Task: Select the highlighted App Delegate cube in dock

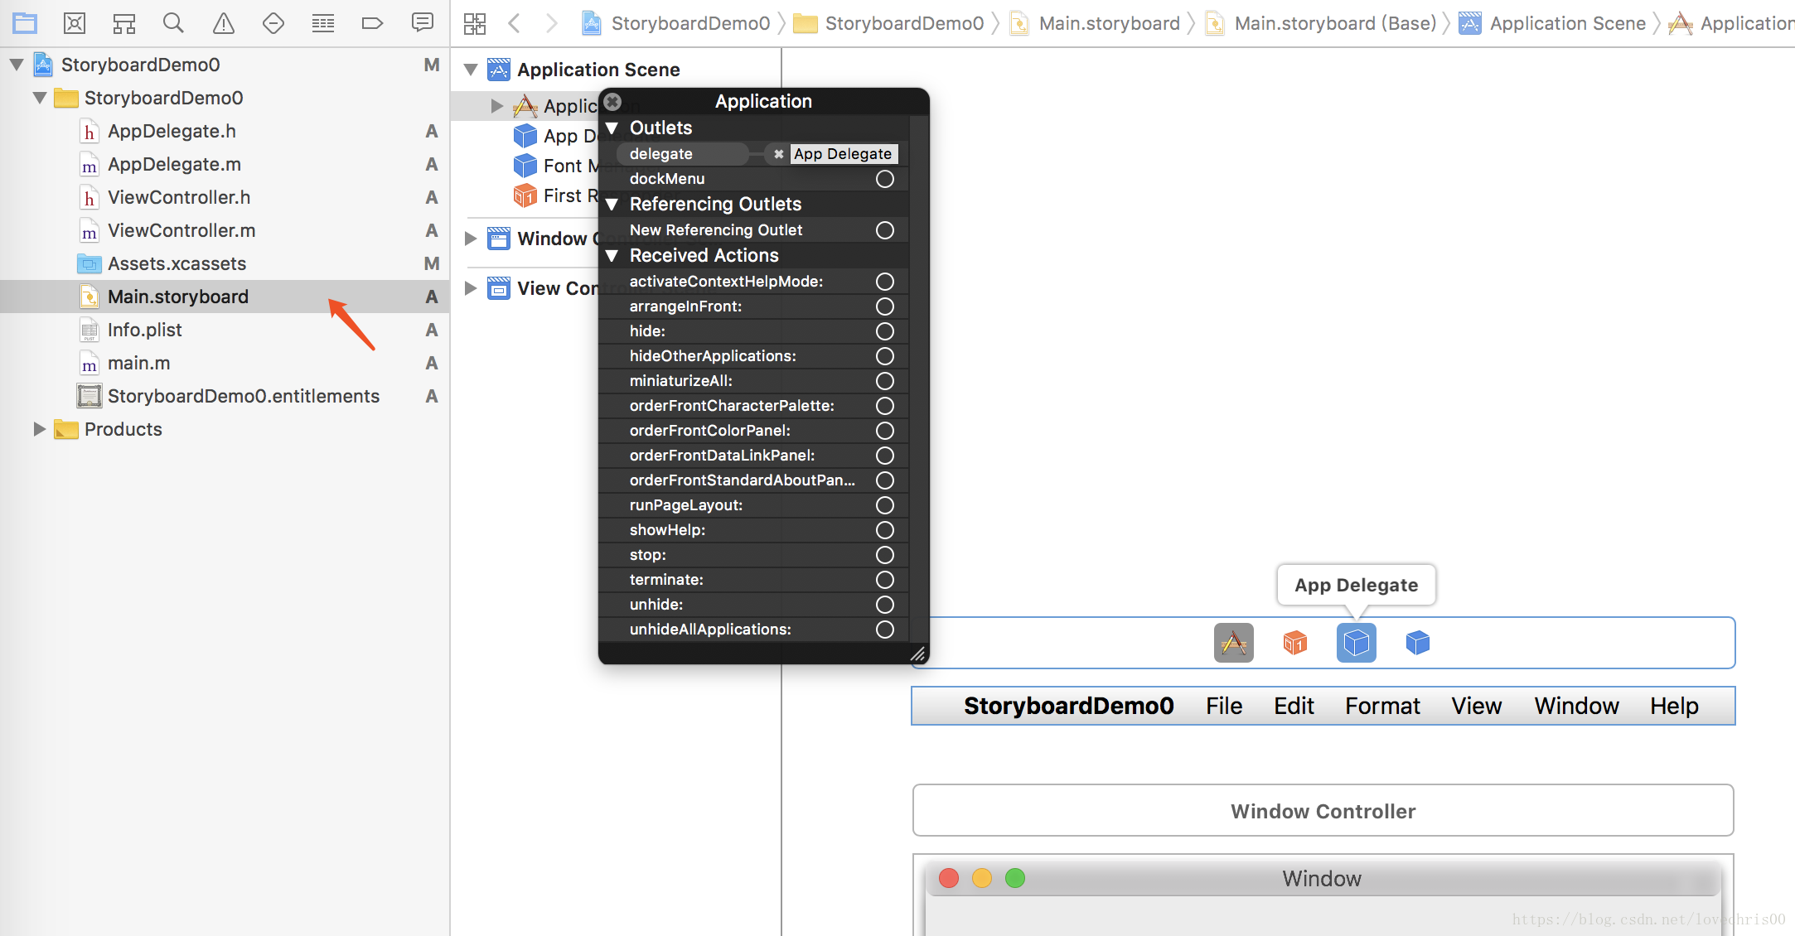Action: pos(1357,643)
